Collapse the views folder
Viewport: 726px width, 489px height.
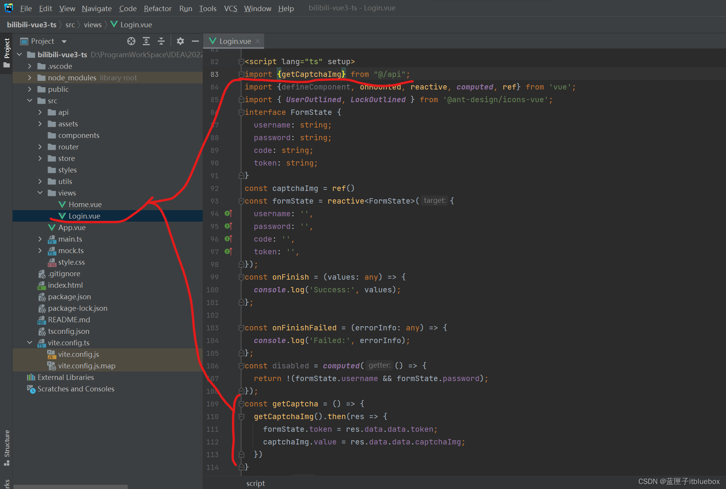click(x=40, y=193)
